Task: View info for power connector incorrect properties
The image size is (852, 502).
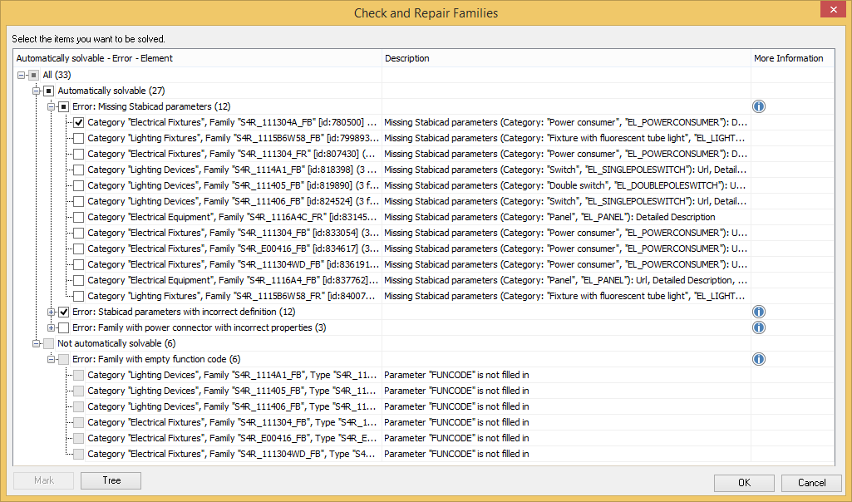Action: click(759, 327)
